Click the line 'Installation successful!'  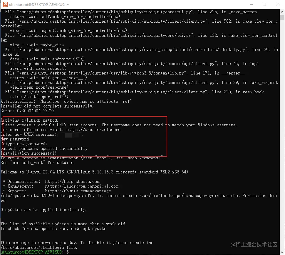28,153
